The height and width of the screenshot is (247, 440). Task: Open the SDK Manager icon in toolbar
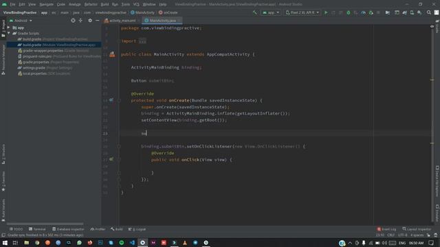(419, 12)
